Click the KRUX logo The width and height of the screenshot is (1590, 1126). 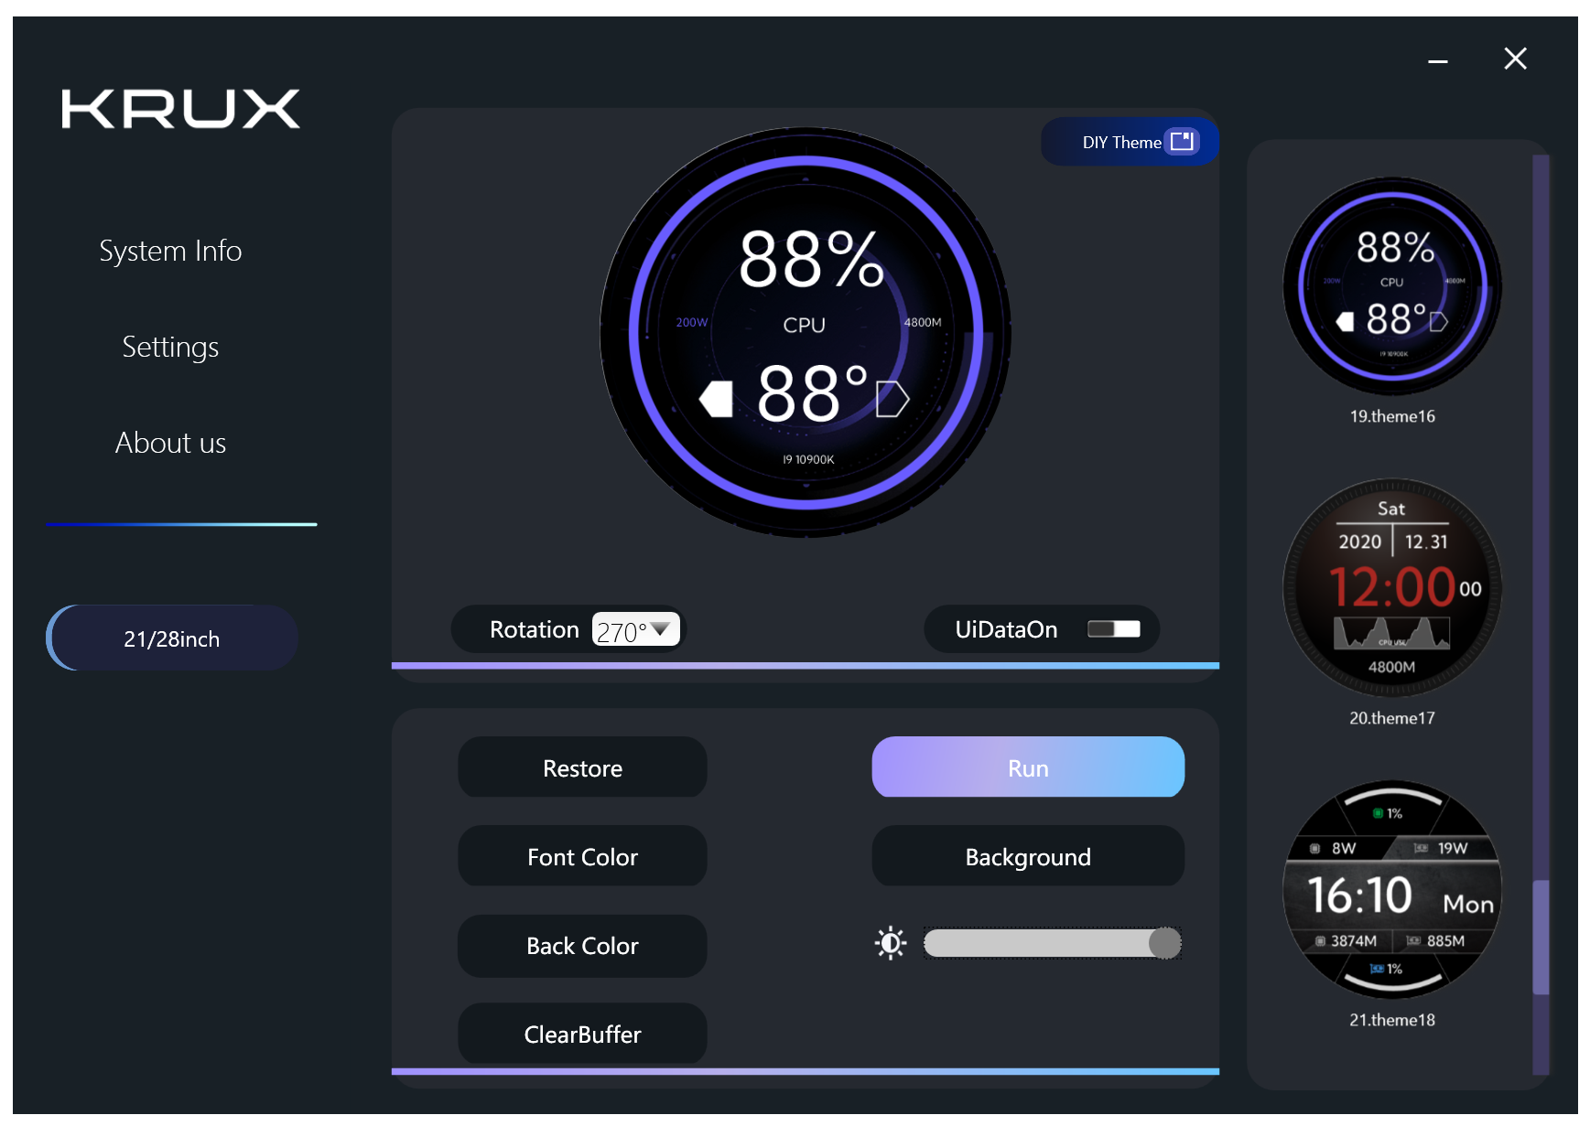coord(180,109)
